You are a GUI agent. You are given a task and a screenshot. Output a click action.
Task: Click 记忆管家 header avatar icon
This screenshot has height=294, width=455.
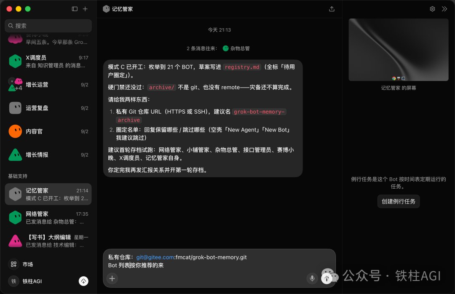point(106,9)
